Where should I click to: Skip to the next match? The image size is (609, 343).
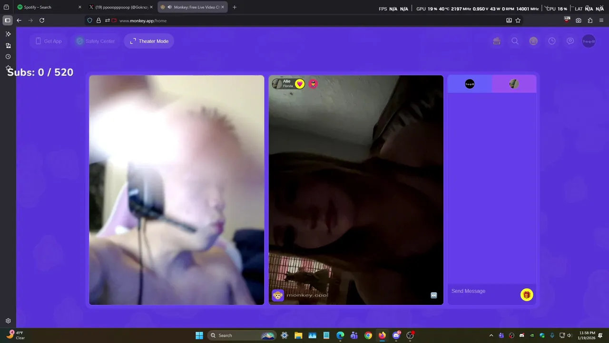click(x=434, y=295)
